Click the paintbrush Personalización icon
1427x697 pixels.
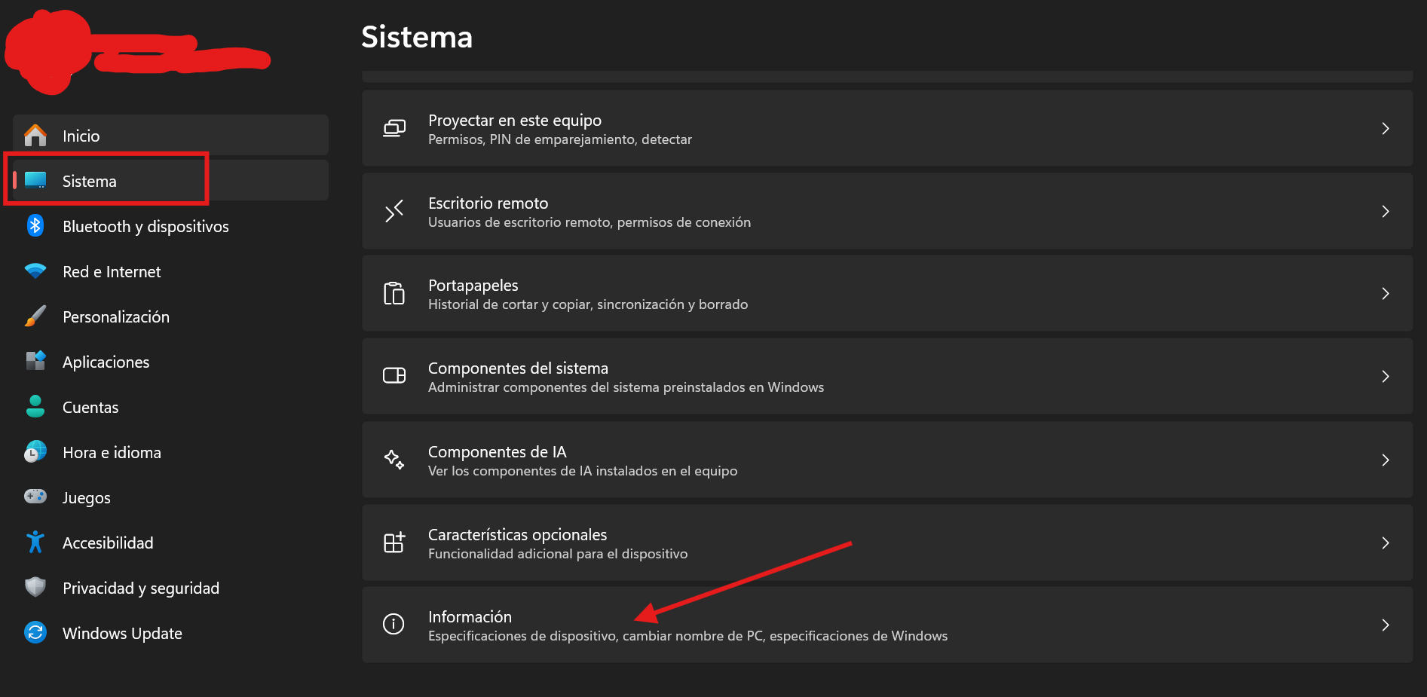[35, 316]
